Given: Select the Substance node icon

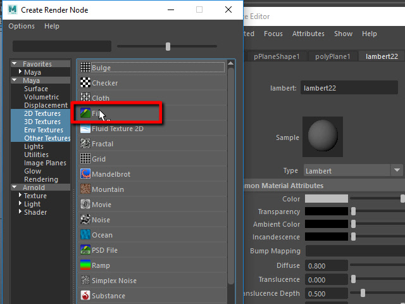Looking at the screenshot, I should (85, 296).
